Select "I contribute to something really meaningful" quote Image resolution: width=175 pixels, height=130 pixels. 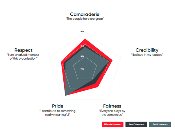click(58, 113)
